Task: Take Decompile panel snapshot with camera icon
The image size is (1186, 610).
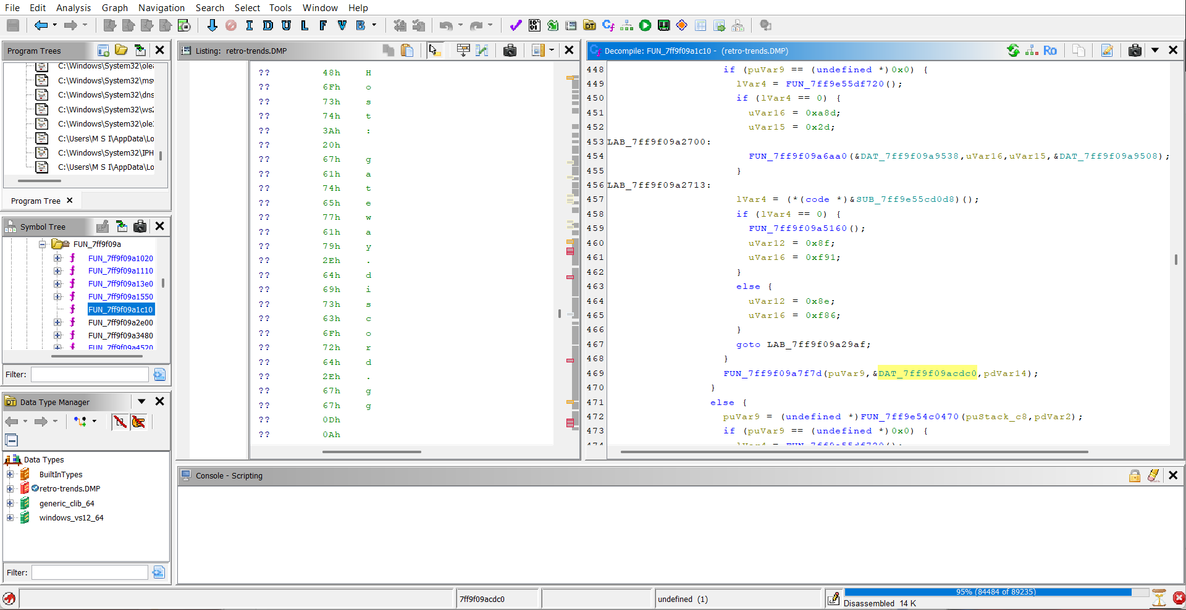Action: (1135, 51)
